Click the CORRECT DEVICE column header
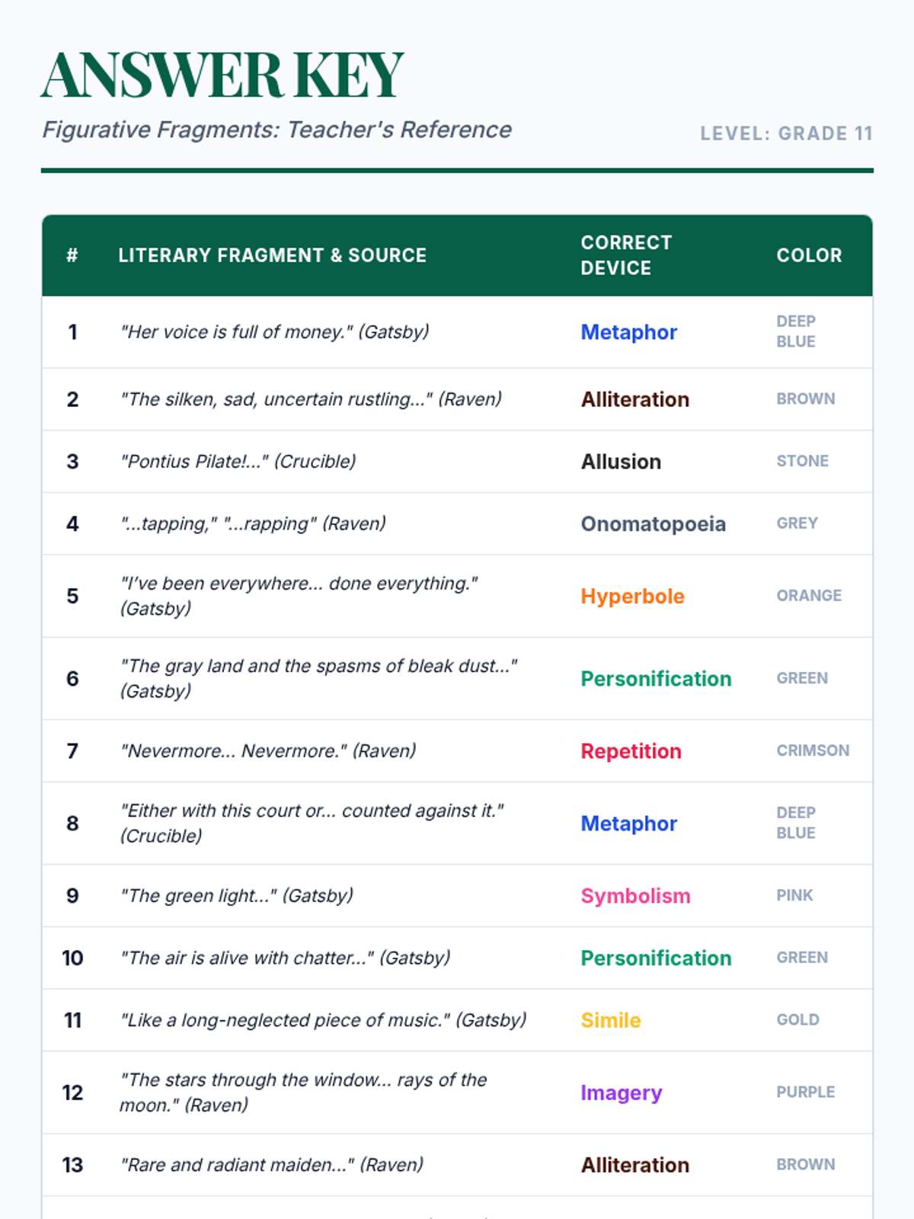Image resolution: width=914 pixels, height=1219 pixels. click(626, 255)
